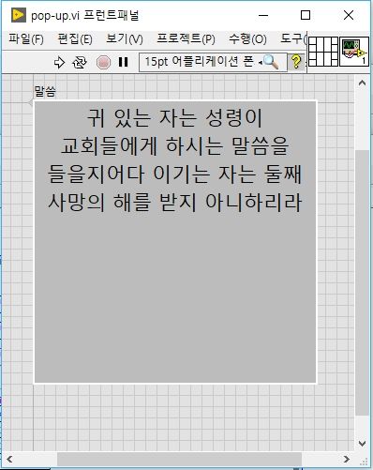Click the LabVIEW icon in title bar

(x=19, y=15)
